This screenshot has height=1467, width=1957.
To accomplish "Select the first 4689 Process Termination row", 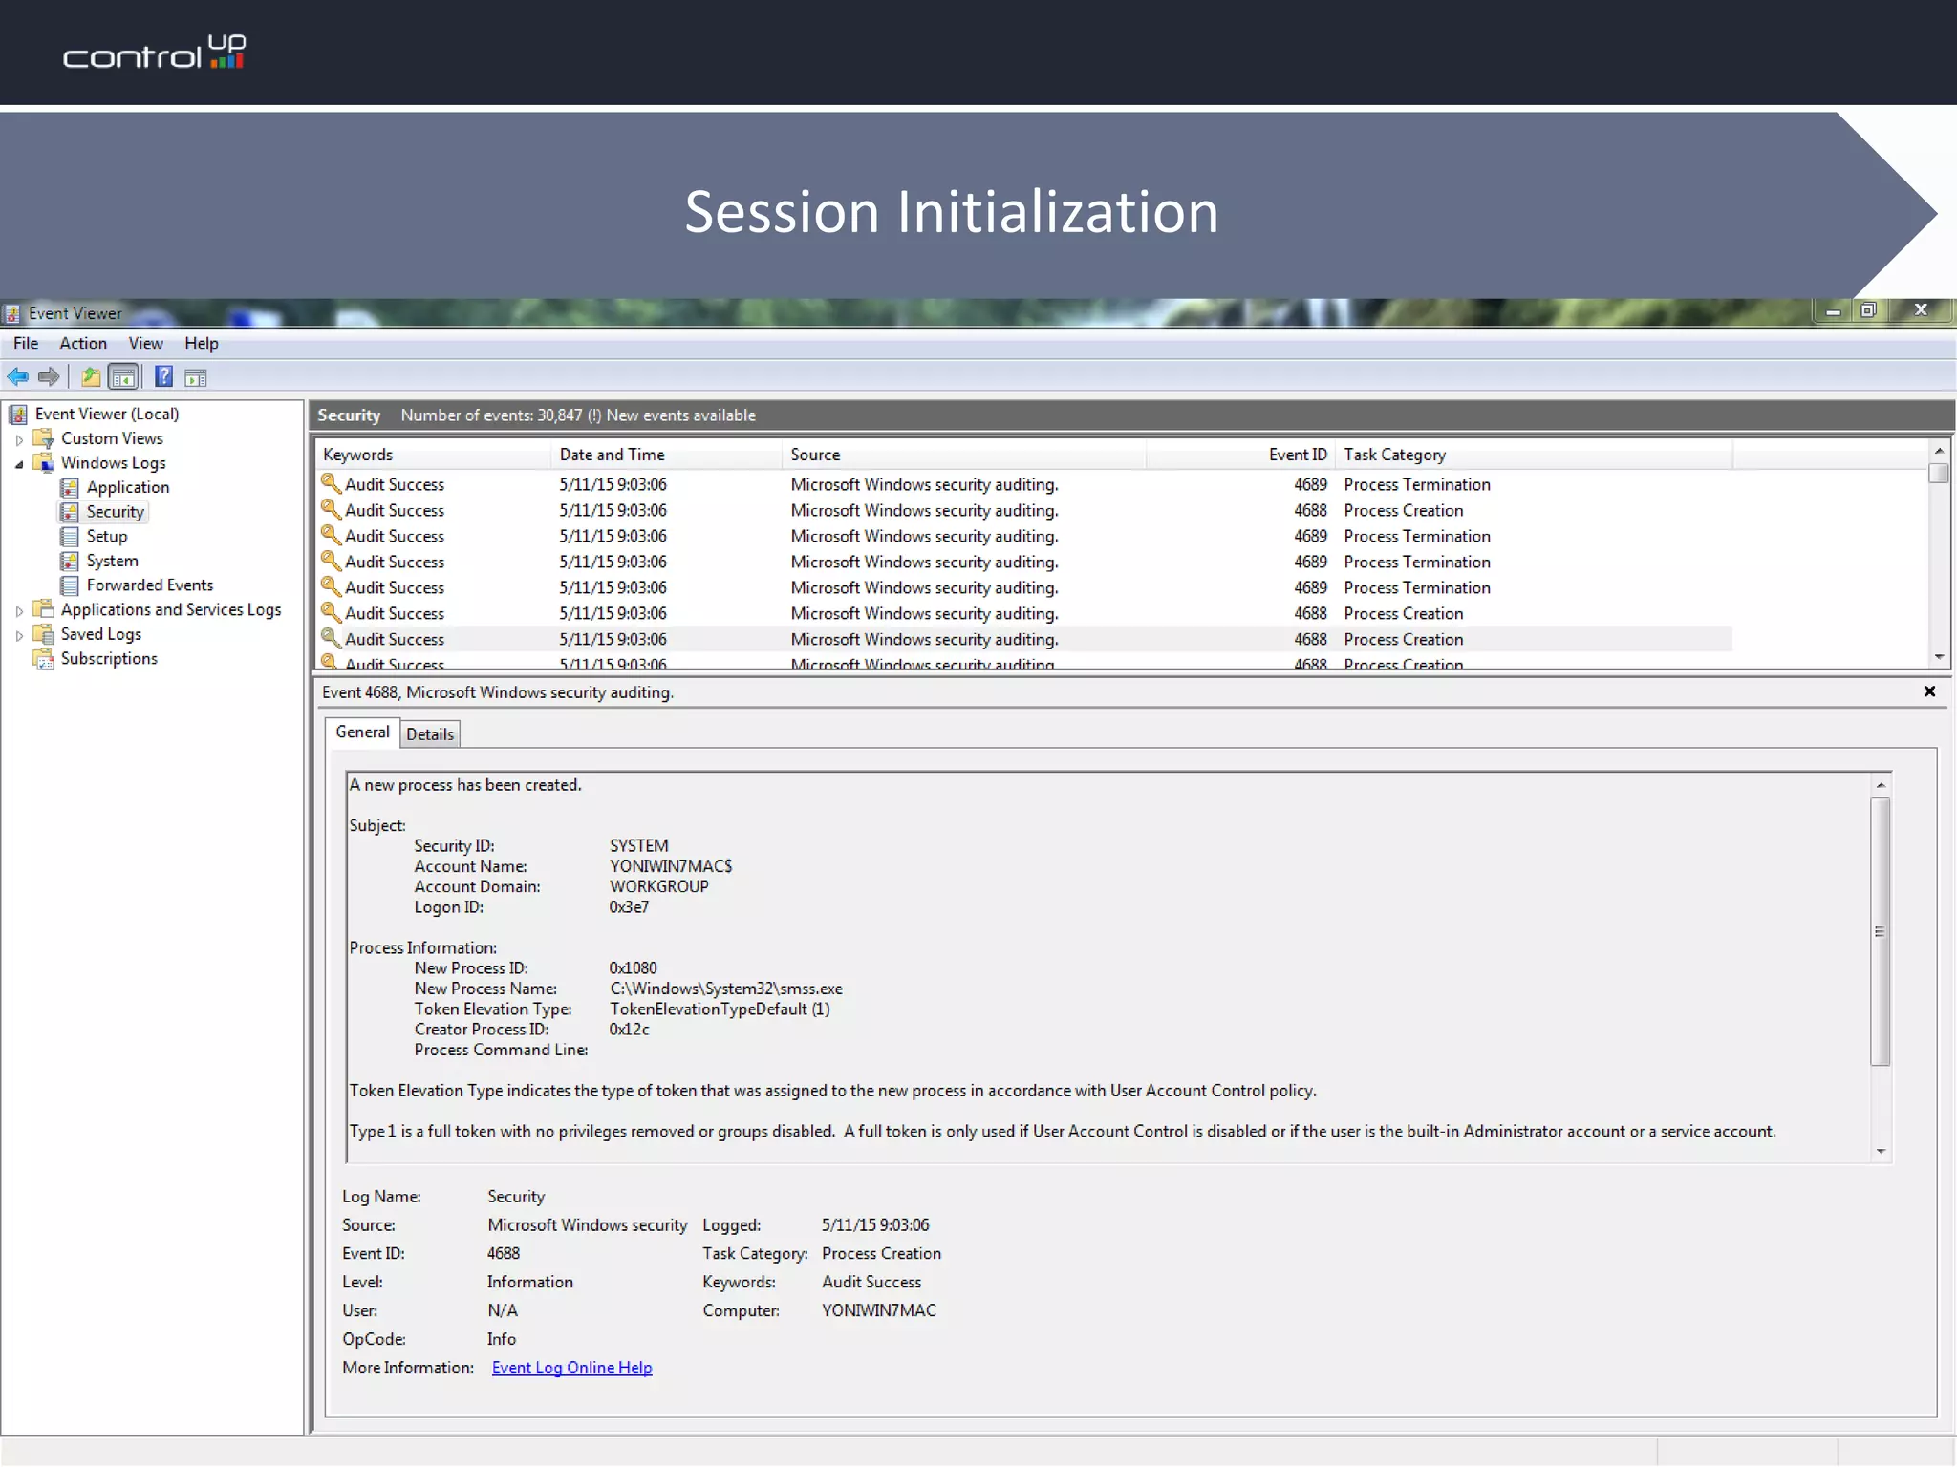I will (x=1024, y=484).
